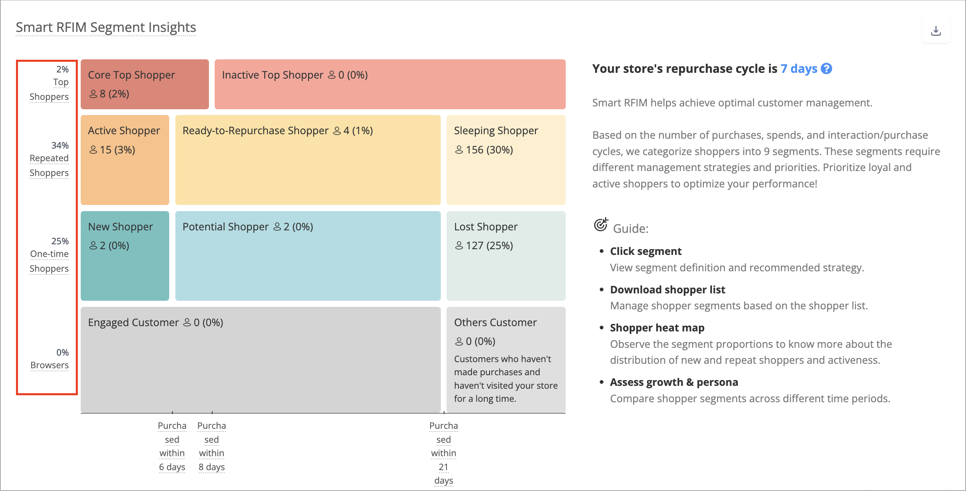Click the Purchased within 21 days axis label
966x491 pixels.
[x=444, y=453]
